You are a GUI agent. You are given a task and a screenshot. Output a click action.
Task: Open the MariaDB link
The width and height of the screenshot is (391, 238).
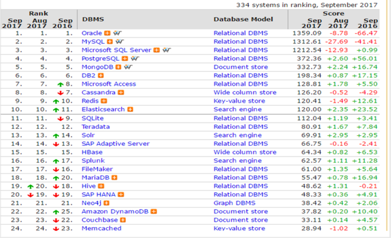pyautogui.click(x=96, y=177)
